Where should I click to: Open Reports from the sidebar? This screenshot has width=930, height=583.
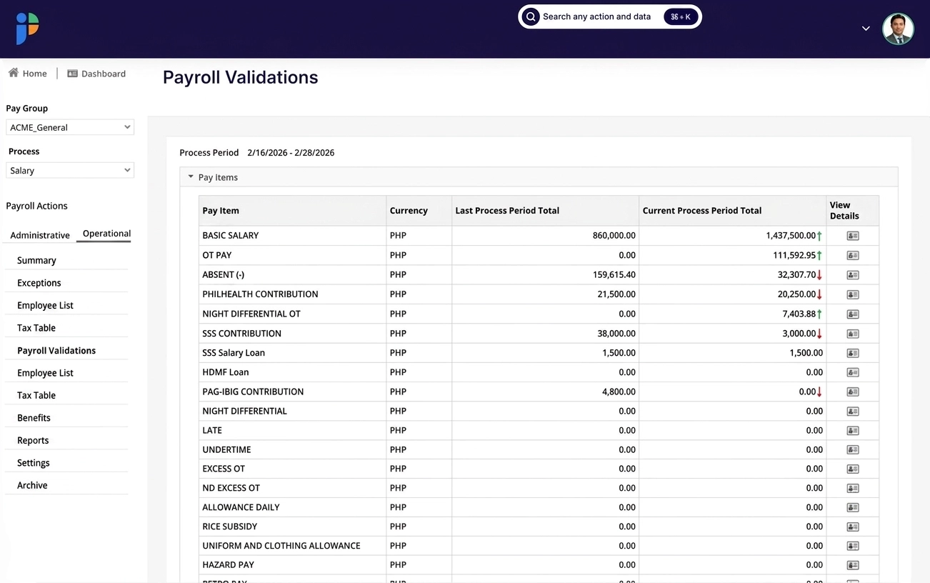click(x=33, y=441)
